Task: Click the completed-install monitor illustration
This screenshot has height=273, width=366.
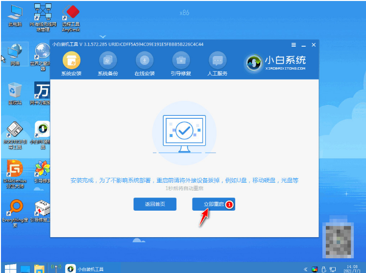Action: click(184, 134)
